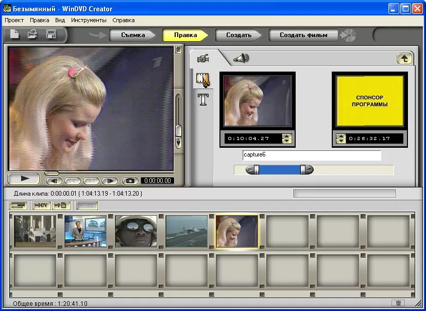Click the trash bin icon in status bar
This screenshot has height=311, width=426.
point(398,303)
